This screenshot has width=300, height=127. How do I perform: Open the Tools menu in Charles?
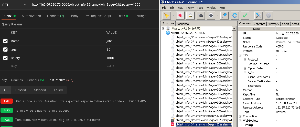pyautogui.click(x=200, y=8)
